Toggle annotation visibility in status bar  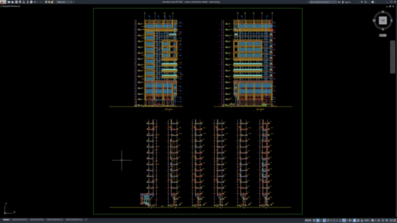354,221
